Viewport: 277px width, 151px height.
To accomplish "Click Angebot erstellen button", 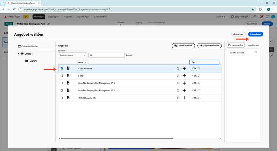I will [x=209, y=46].
